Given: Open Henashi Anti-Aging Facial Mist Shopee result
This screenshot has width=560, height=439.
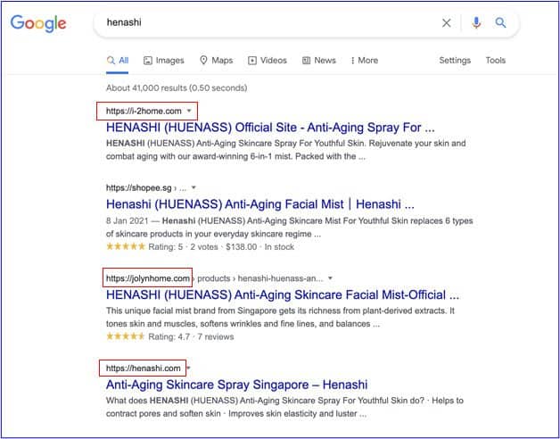Looking at the screenshot, I should click(x=260, y=204).
